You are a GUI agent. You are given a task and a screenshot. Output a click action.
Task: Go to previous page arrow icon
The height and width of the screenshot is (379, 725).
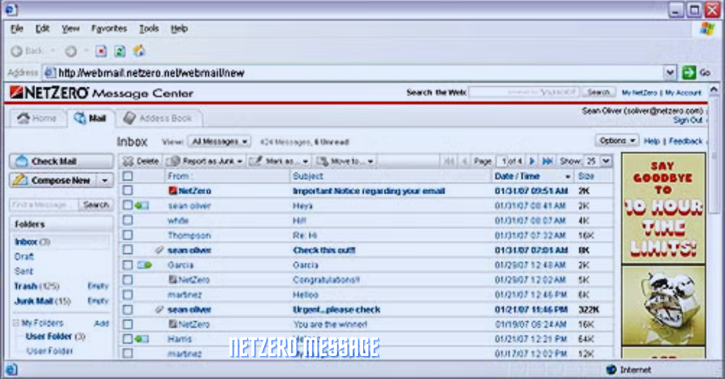(x=465, y=161)
